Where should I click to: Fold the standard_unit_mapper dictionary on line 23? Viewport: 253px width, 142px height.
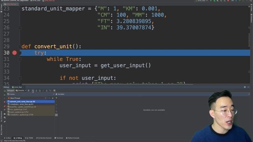tap(20, 9)
